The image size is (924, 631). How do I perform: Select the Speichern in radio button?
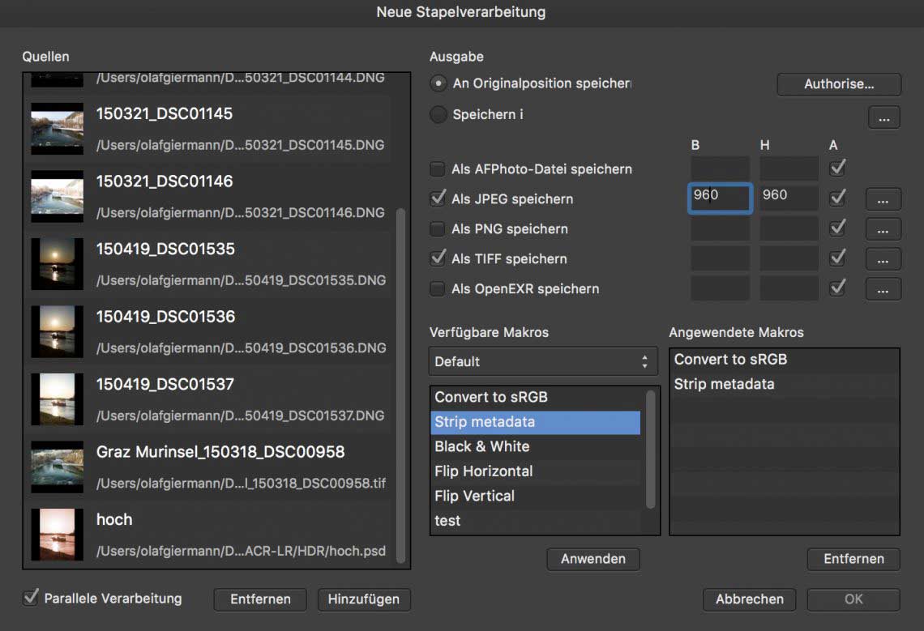[x=438, y=115]
